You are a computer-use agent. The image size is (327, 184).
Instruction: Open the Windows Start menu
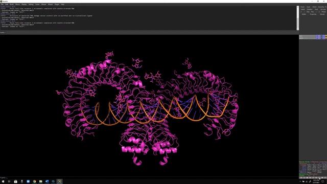coord(3,181)
